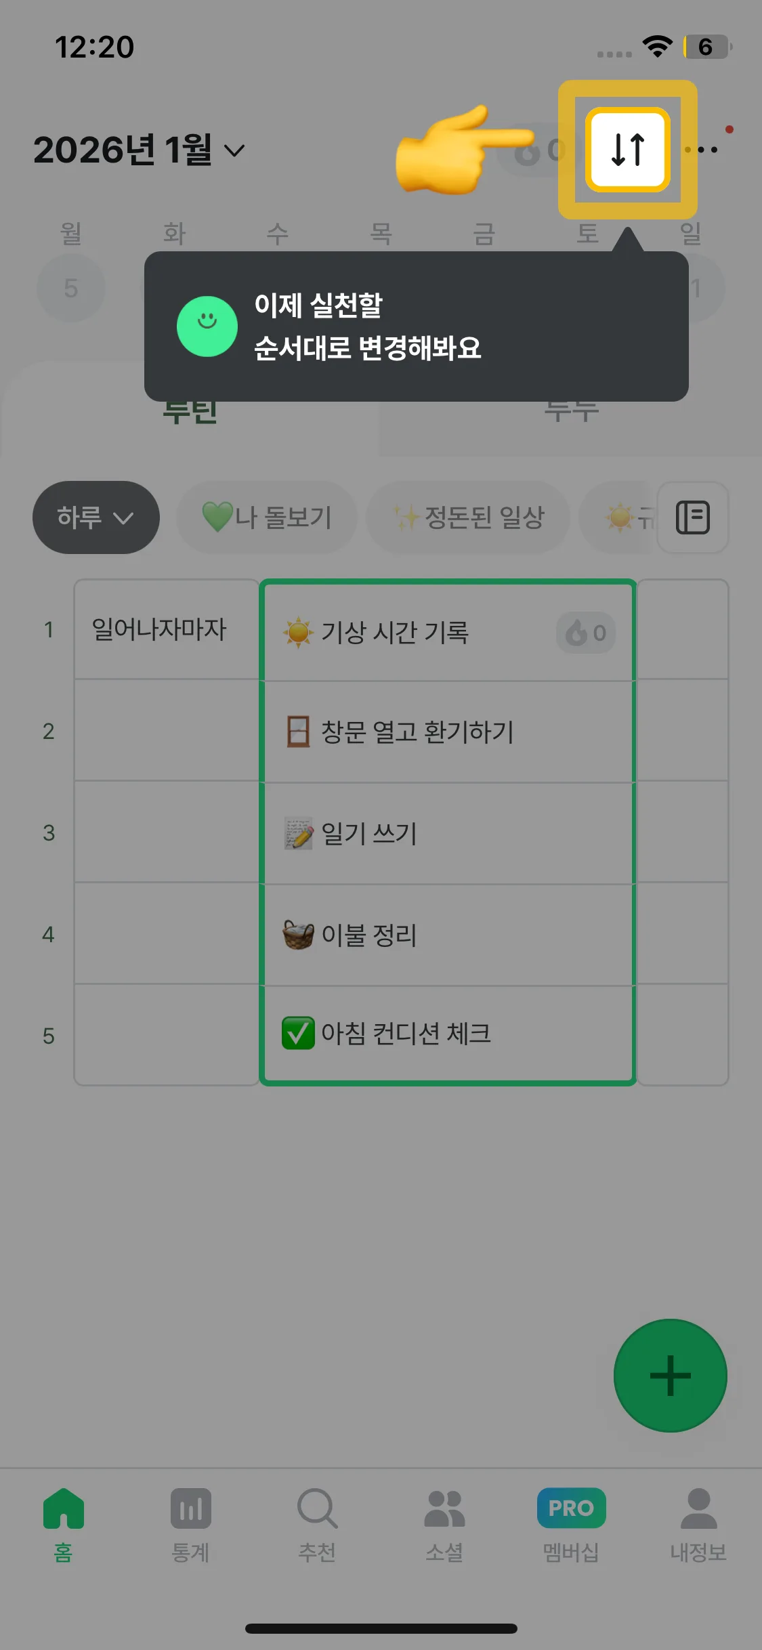This screenshot has width=762, height=1650.
Task: Tap the reorder arrows icon
Action: tap(628, 150)
